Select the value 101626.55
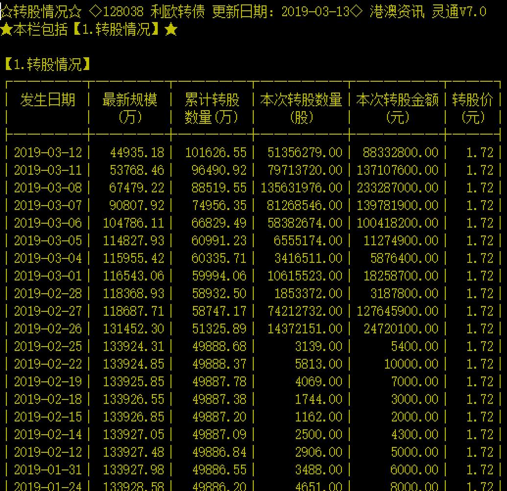Screen dimensions: 507x491 tap(216, 152)
